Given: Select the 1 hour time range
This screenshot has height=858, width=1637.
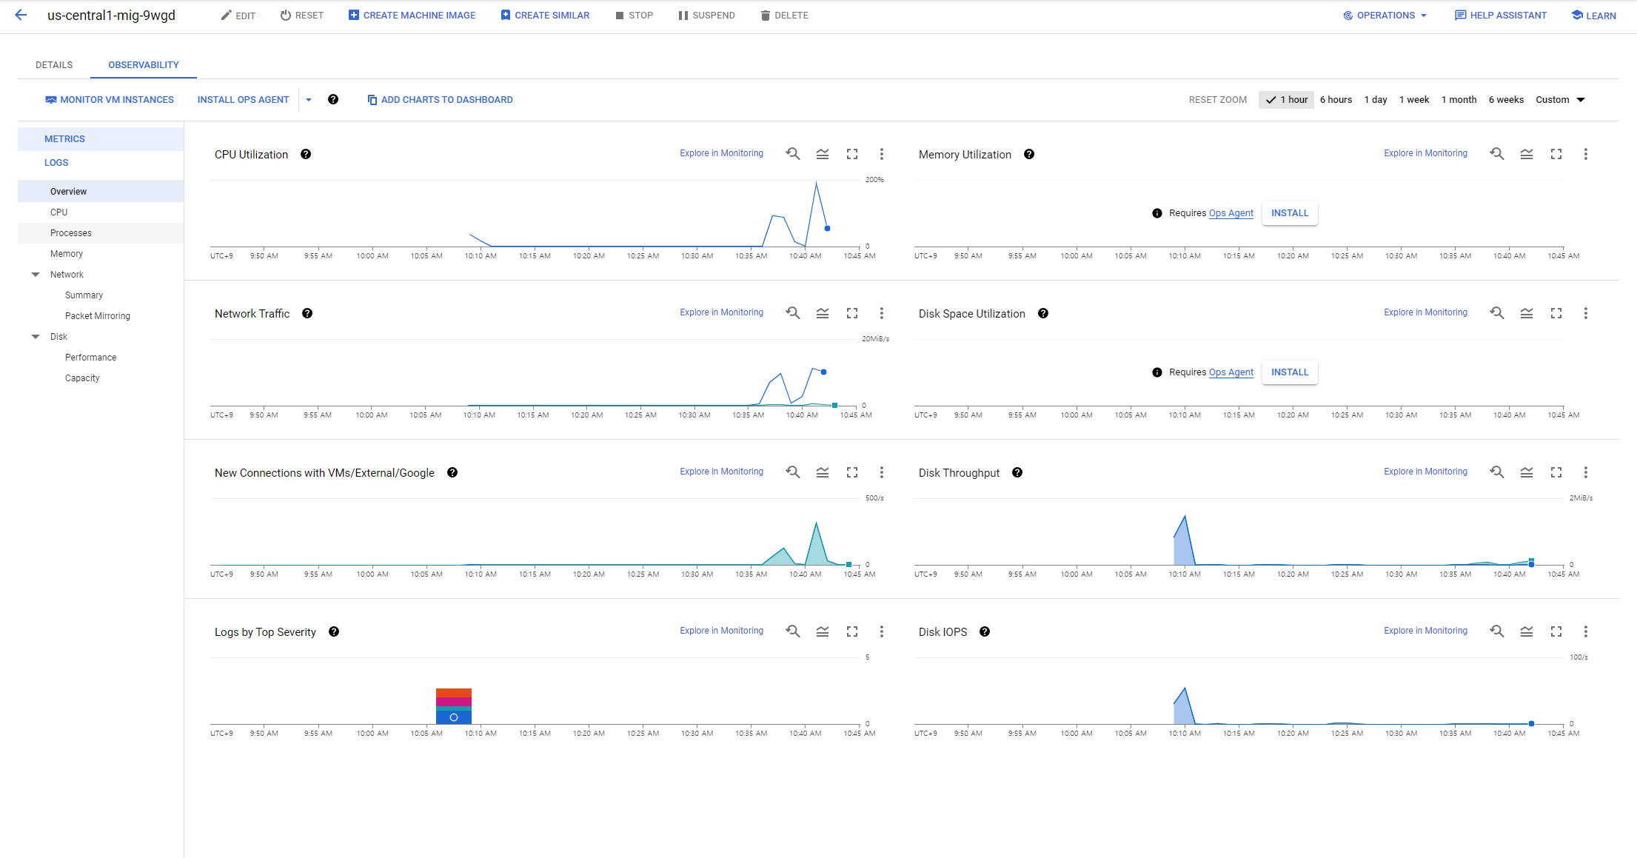Looking at the screenshot, I should 1287,99.
